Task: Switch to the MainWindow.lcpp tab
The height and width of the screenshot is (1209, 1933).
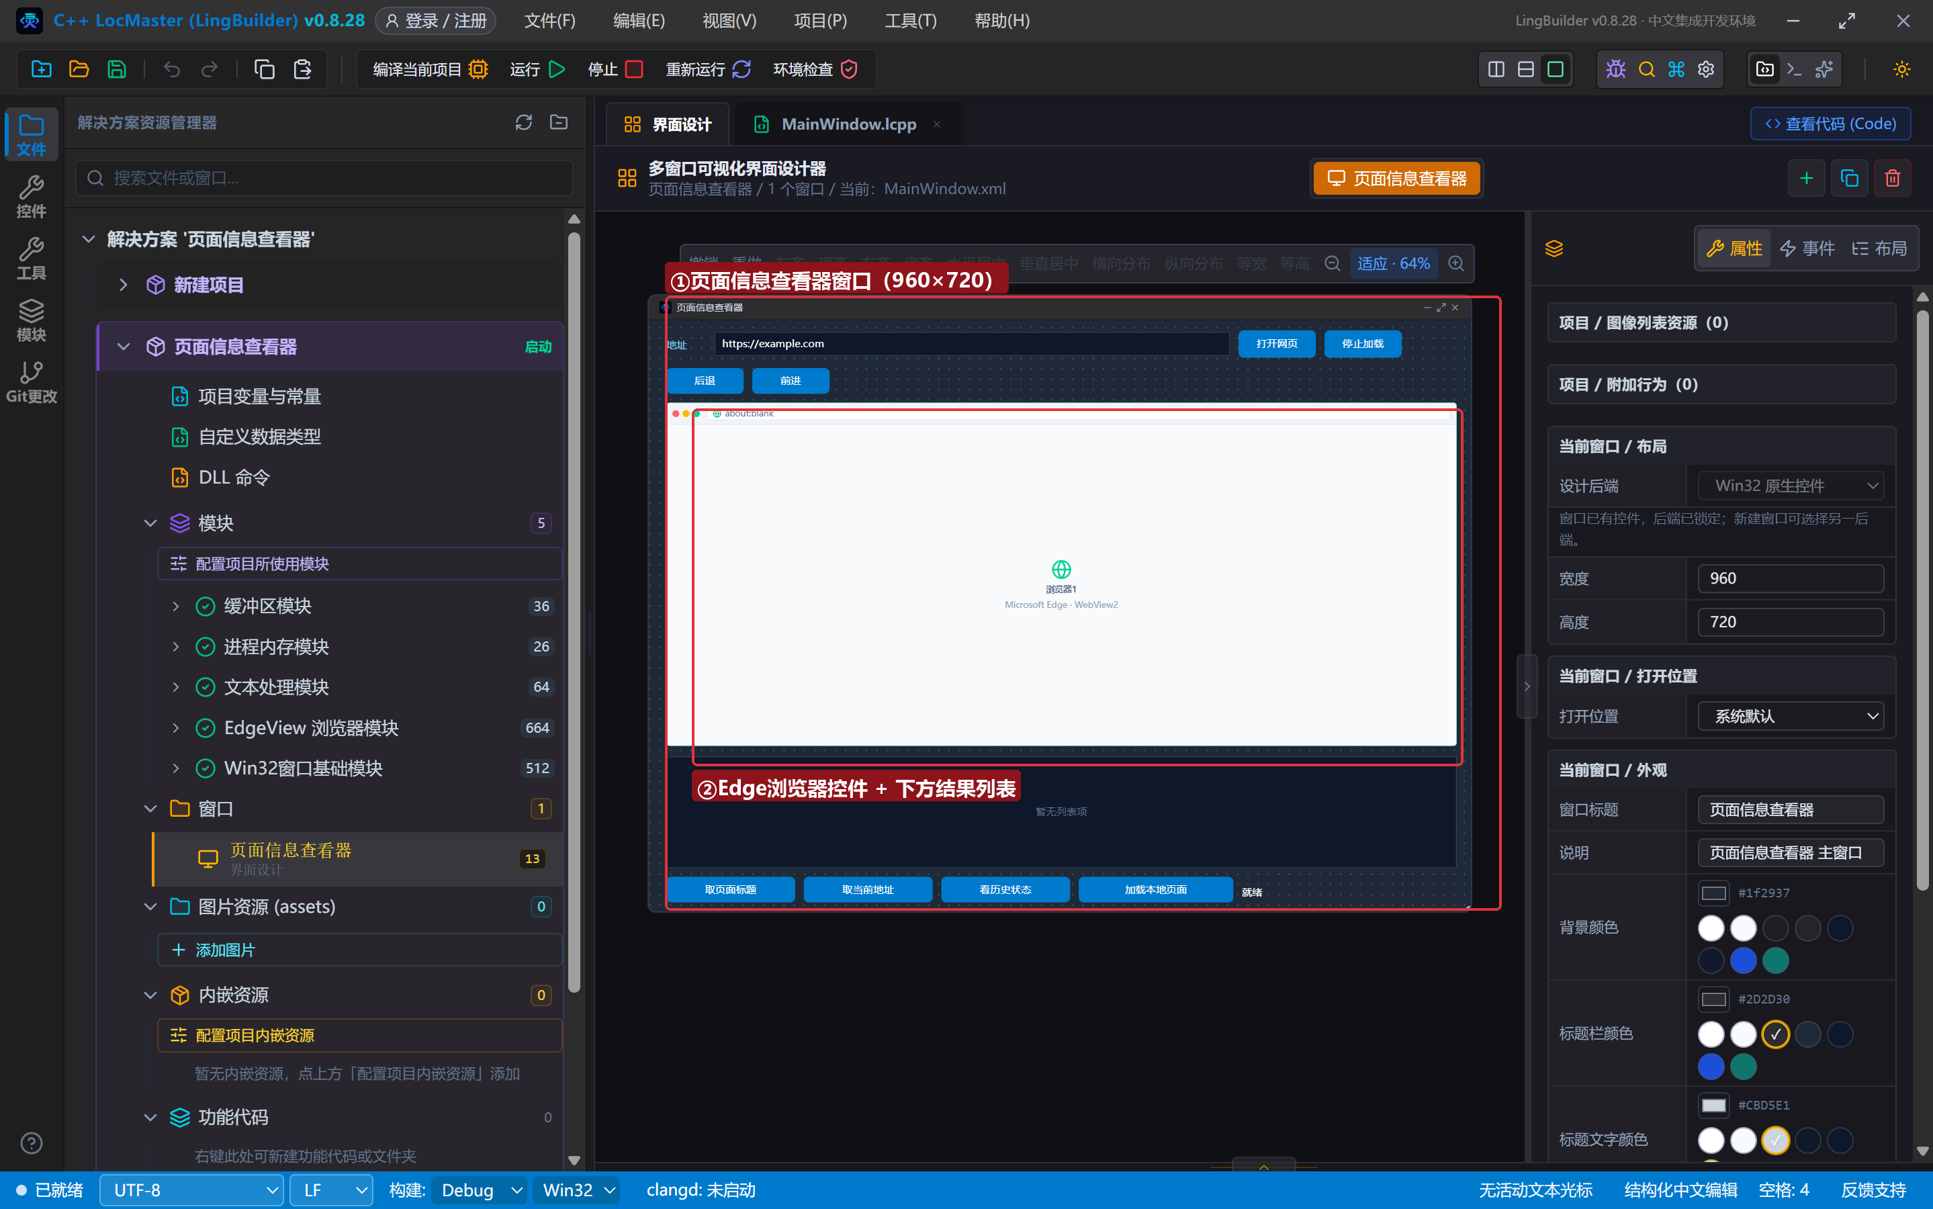Action: [x=848, y=124]
